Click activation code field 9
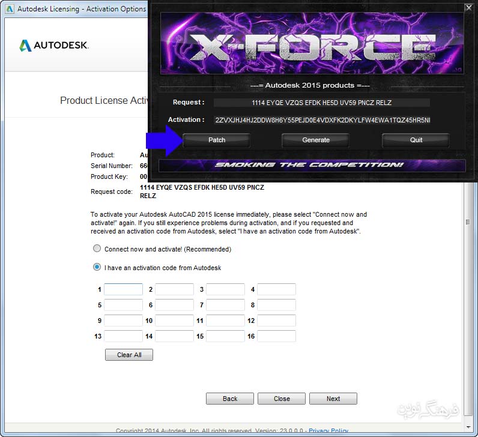The image size is (478, 437). click(x=124, y=321)
